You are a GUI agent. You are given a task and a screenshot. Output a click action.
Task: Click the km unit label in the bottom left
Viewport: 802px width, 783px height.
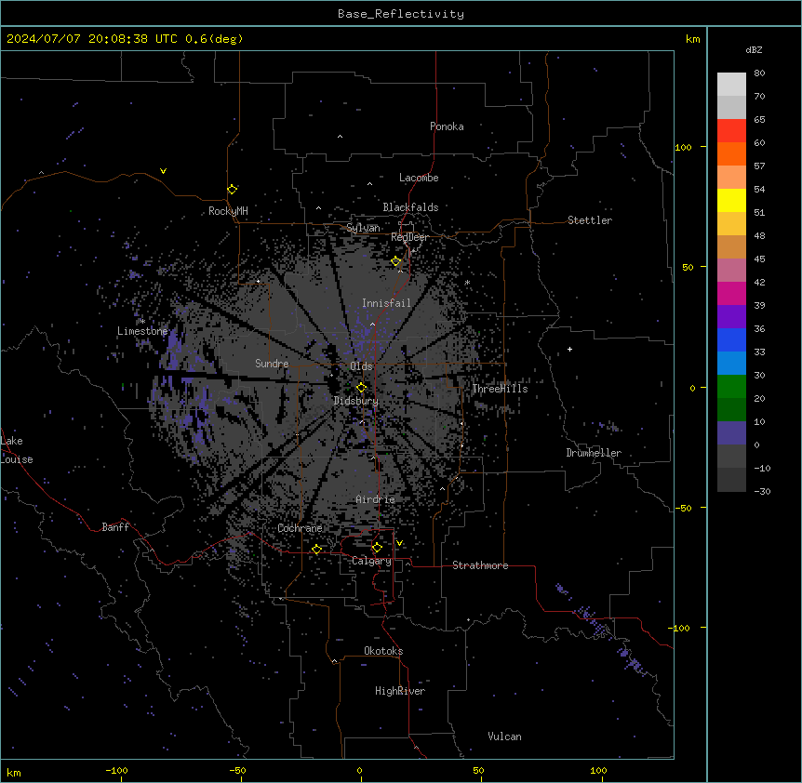14,773
